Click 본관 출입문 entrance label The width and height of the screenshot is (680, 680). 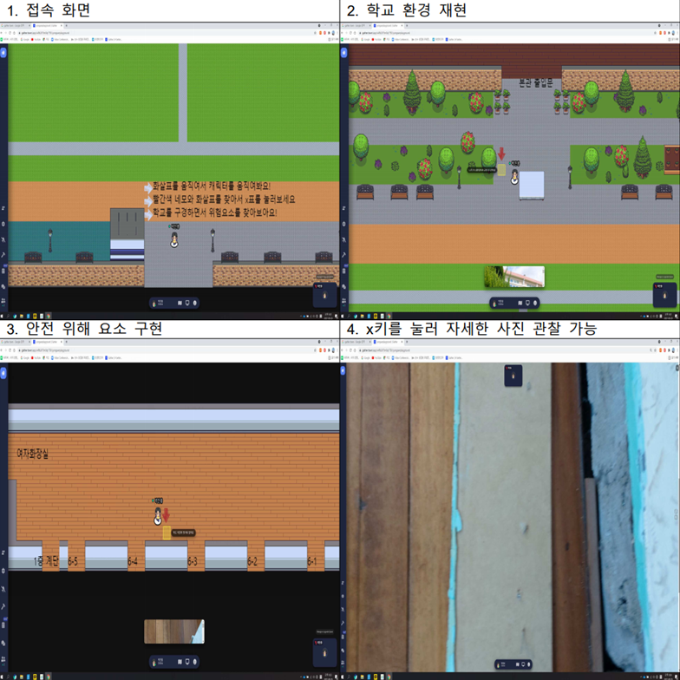coord(536,83)
